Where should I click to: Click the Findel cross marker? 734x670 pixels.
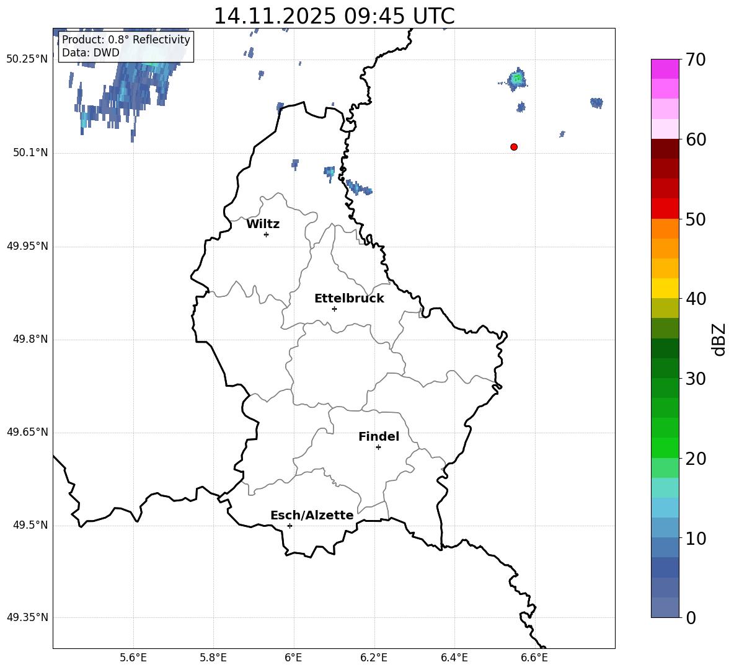click(x=378, y=447)
